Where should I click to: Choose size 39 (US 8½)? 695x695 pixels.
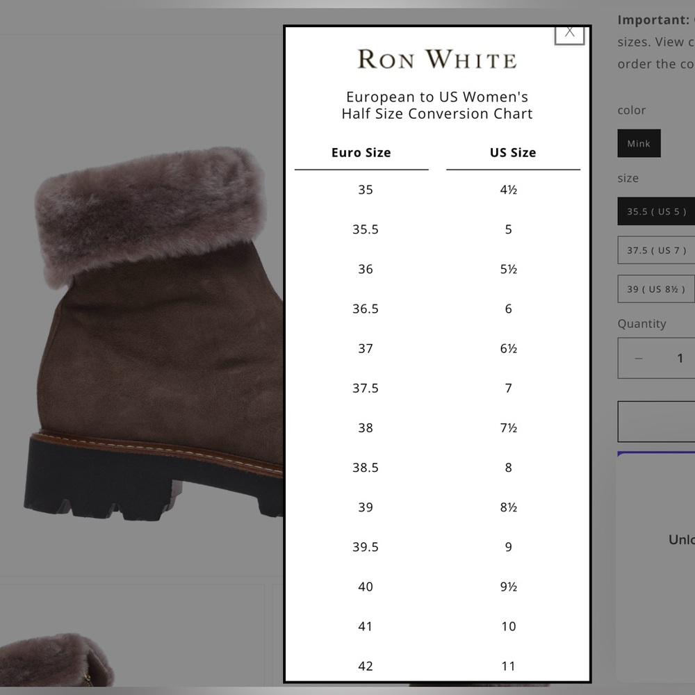tap(657, 289)
